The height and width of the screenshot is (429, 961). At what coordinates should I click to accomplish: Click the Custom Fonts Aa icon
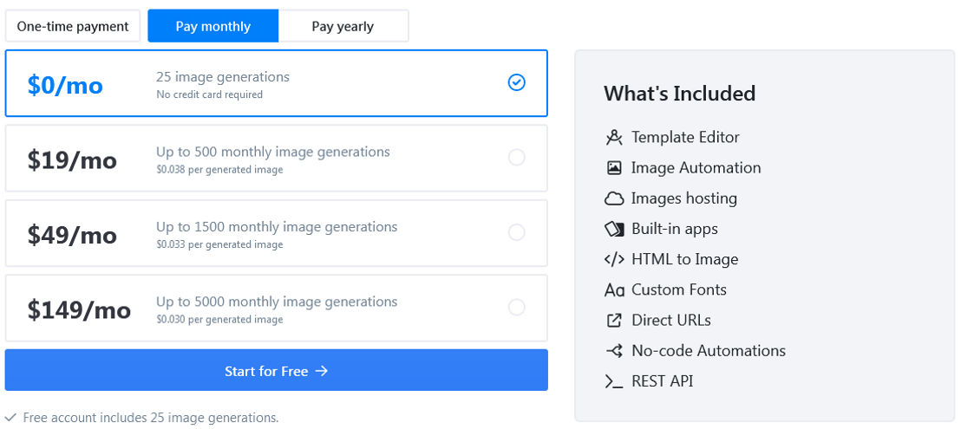(x=614, y=290)
